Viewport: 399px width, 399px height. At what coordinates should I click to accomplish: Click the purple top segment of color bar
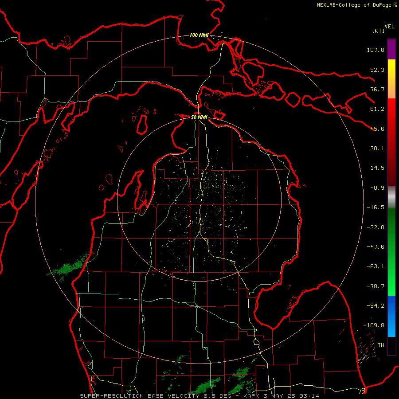pyautogui.click(x=391, y=49)
